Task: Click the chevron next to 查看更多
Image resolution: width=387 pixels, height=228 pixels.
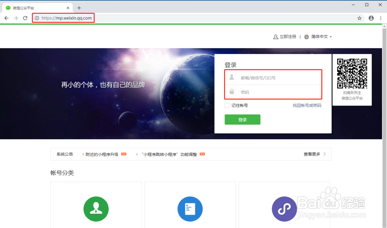Action: 325,154
